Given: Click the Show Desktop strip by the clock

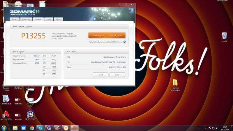Looking at the screenshot, I should (232, 128).
